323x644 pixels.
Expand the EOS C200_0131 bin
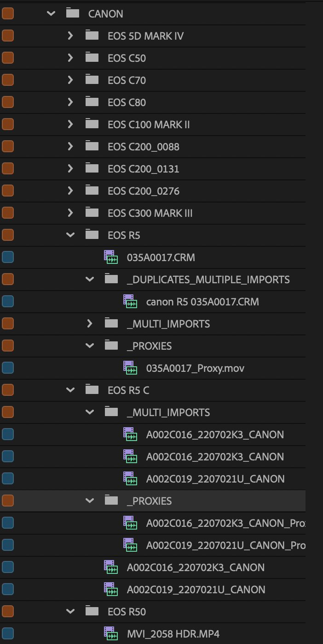(70, 168)
